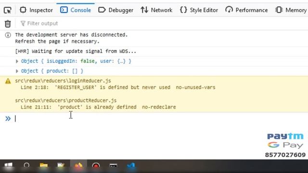The image size is (308, 173).
Task: Open the Network tab
Action: click(156, 10)
